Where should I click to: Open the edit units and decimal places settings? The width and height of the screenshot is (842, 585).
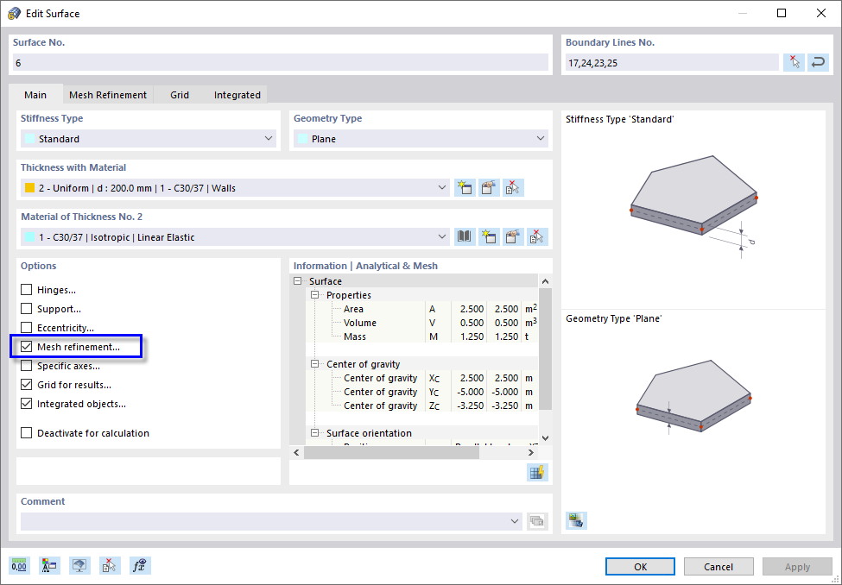coord(19,565)
